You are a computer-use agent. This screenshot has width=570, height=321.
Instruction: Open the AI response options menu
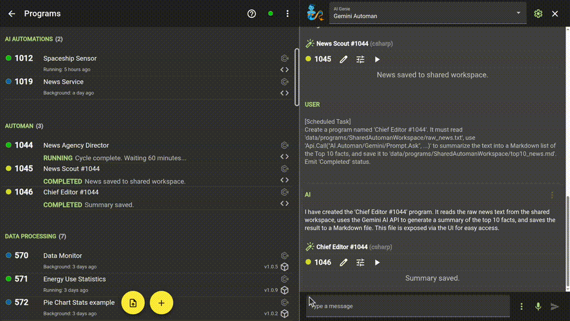tap(552, 194)
